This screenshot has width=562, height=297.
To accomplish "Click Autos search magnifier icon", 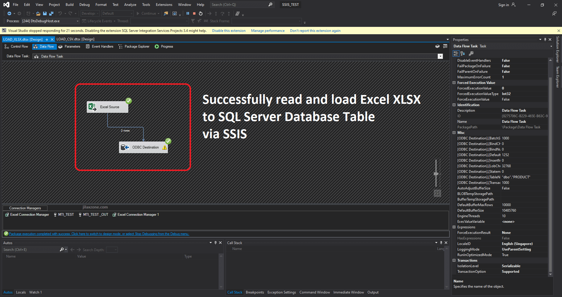I will [x=62, y=250].
